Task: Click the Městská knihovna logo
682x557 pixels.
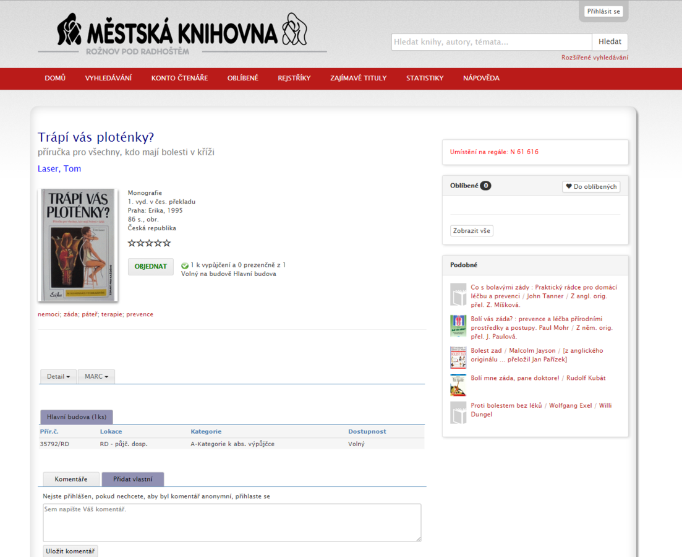Action: 182,35
